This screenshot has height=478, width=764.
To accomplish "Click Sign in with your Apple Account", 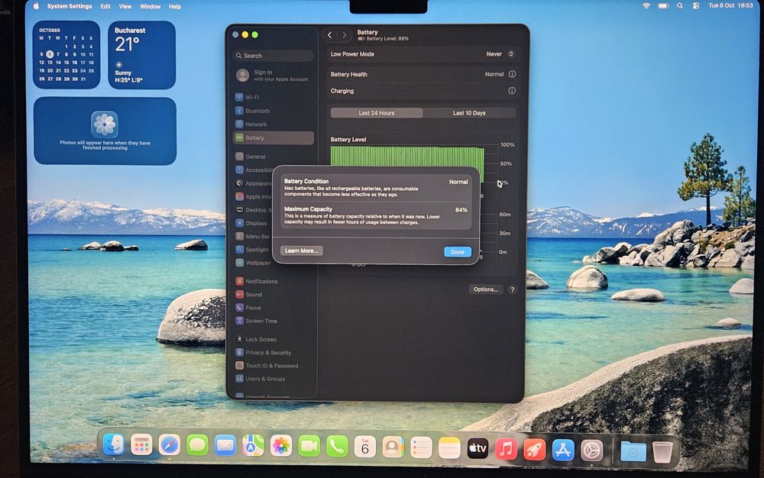I will tap(274, 76).
